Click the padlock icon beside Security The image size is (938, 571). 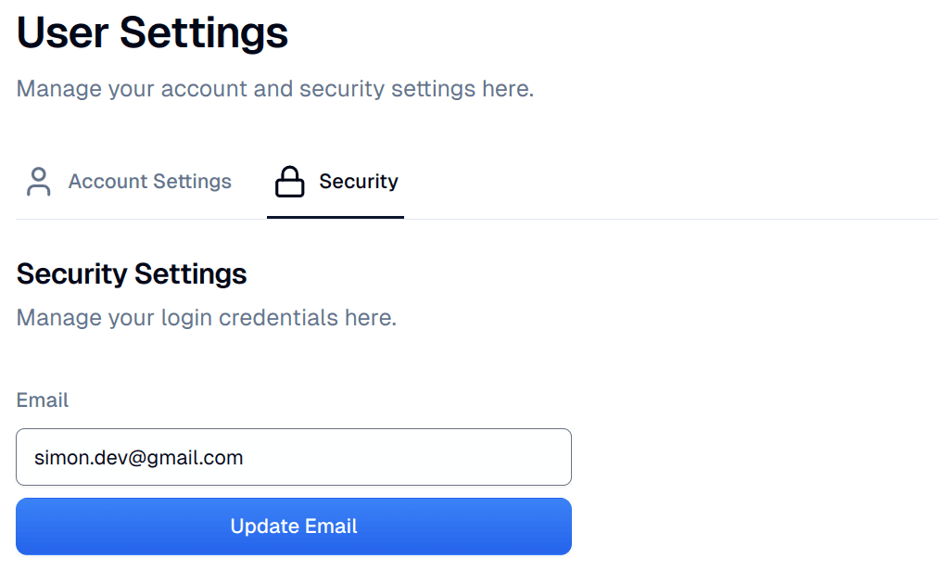(290, 182)
